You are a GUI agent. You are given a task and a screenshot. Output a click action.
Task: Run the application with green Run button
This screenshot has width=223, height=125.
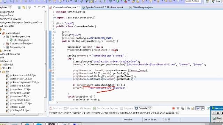click(x=118, y=1)
